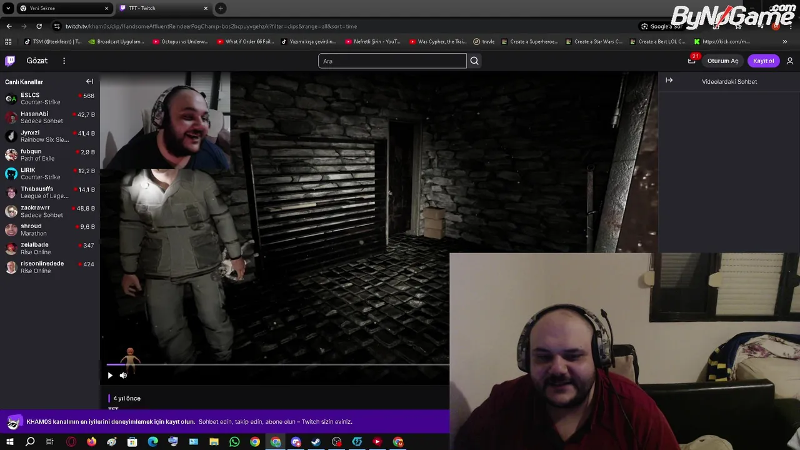
Task: Click the Google'a Sor chip
Action: (662, 26)
